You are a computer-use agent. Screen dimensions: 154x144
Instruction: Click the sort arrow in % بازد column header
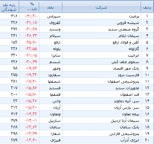click(x=22, y=7)
